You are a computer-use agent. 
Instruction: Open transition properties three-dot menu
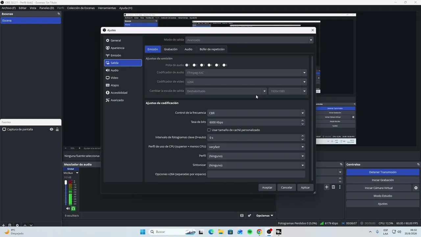point(340,187)
